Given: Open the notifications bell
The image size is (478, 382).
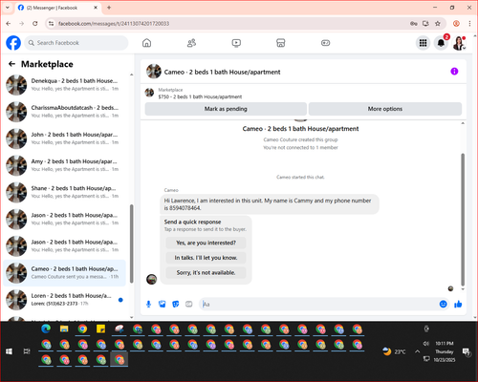Looking at the screenshot, I should pos(441,43).
